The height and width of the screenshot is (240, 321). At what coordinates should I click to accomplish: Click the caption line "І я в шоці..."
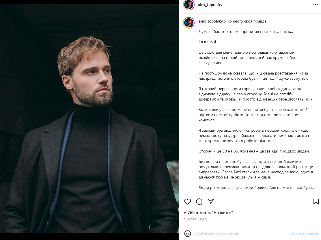pos(209,42)
